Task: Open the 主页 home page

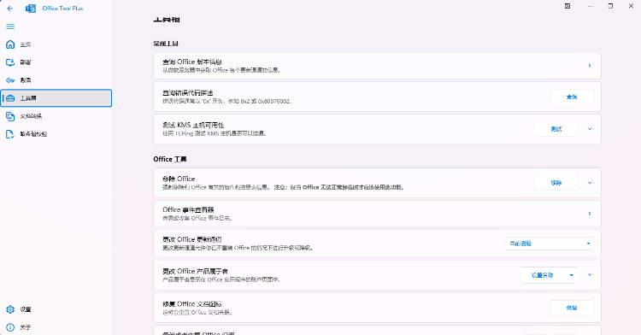Action: [x=56, y=44]
